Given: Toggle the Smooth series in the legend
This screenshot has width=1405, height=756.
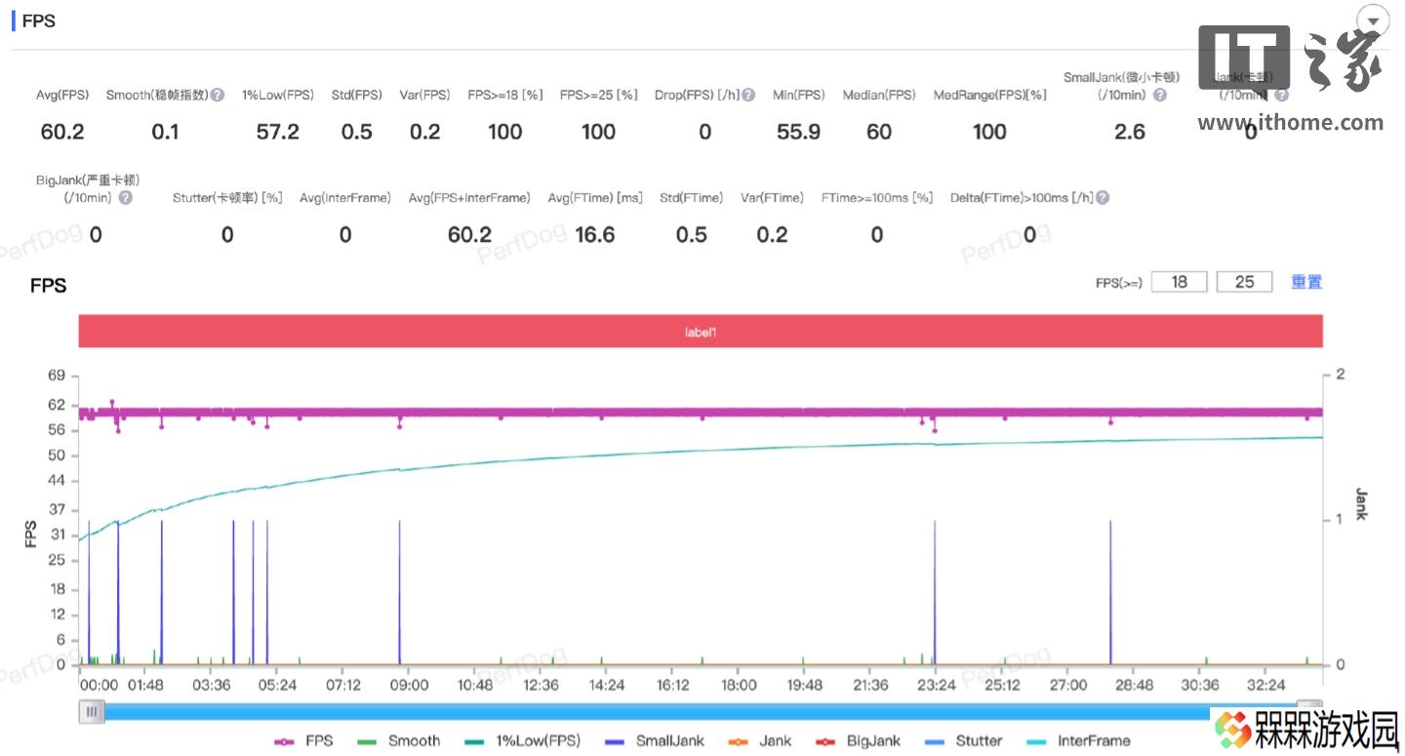Looking at the screenshot, I should (x=398, y=741).
